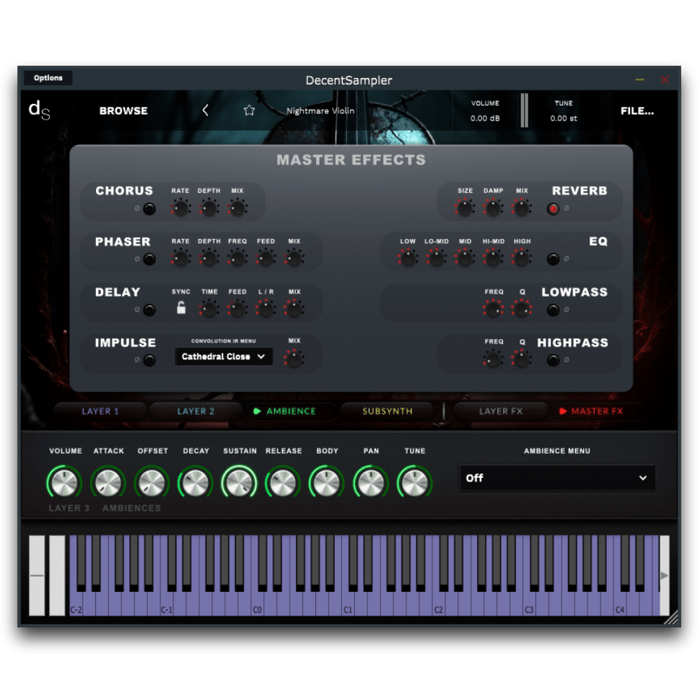Click the Reverb Mix knob

coord(522,208)
